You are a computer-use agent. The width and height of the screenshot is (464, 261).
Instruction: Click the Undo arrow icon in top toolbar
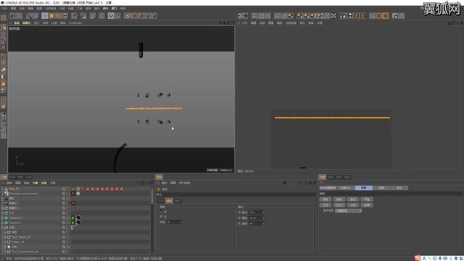(13, 16)
